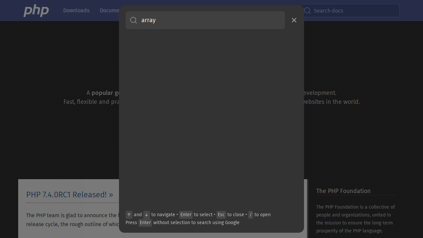Screen dimensions: 423x238
Task: Click the magnifier icon beside "array"
Action: pyautogui.click(x=134, y=20)
